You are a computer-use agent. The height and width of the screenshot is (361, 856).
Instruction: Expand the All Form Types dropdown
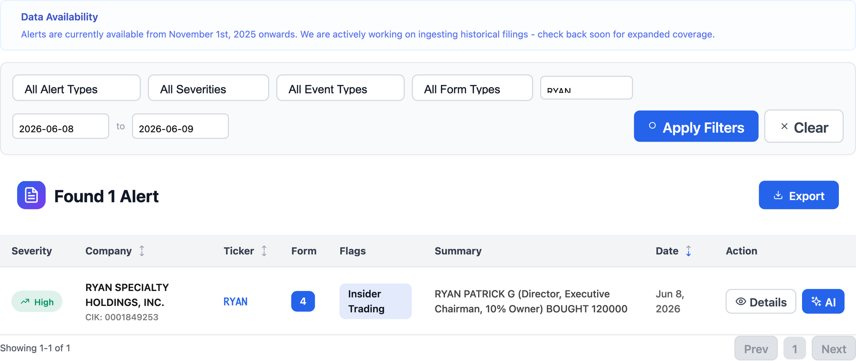click(472, 88)
